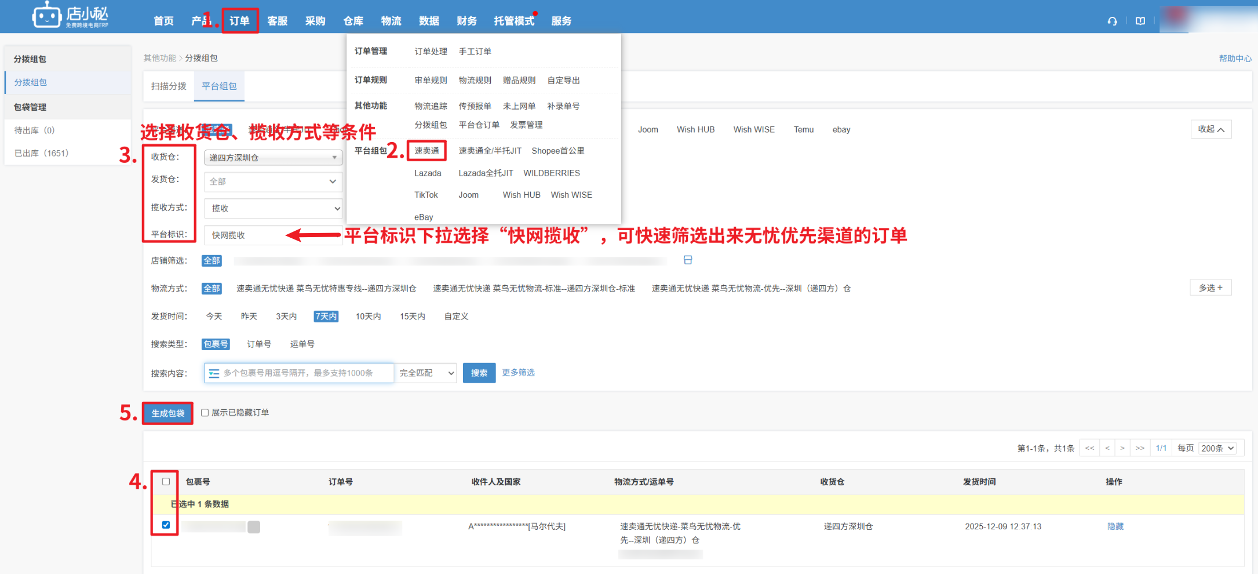1258x574 pixels.
Task: Click the list icon in search content field
Action: pyautogui.click(x=214, y=373)
